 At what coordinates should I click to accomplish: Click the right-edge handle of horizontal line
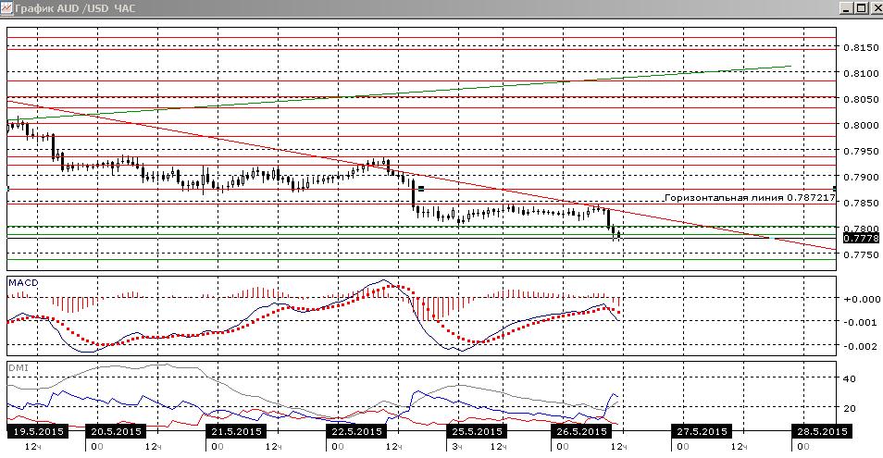click(835, 189)
